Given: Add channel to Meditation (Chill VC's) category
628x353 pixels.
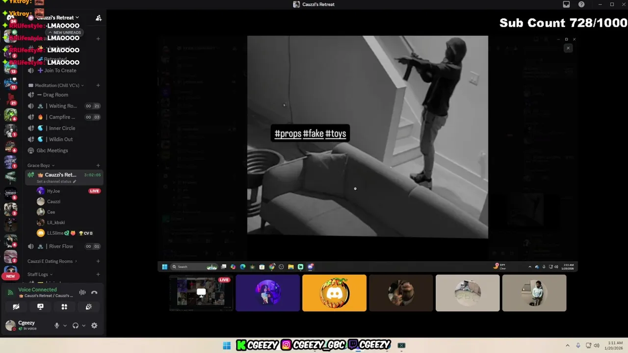Looking at the screenshot, I should coord(98,85).
